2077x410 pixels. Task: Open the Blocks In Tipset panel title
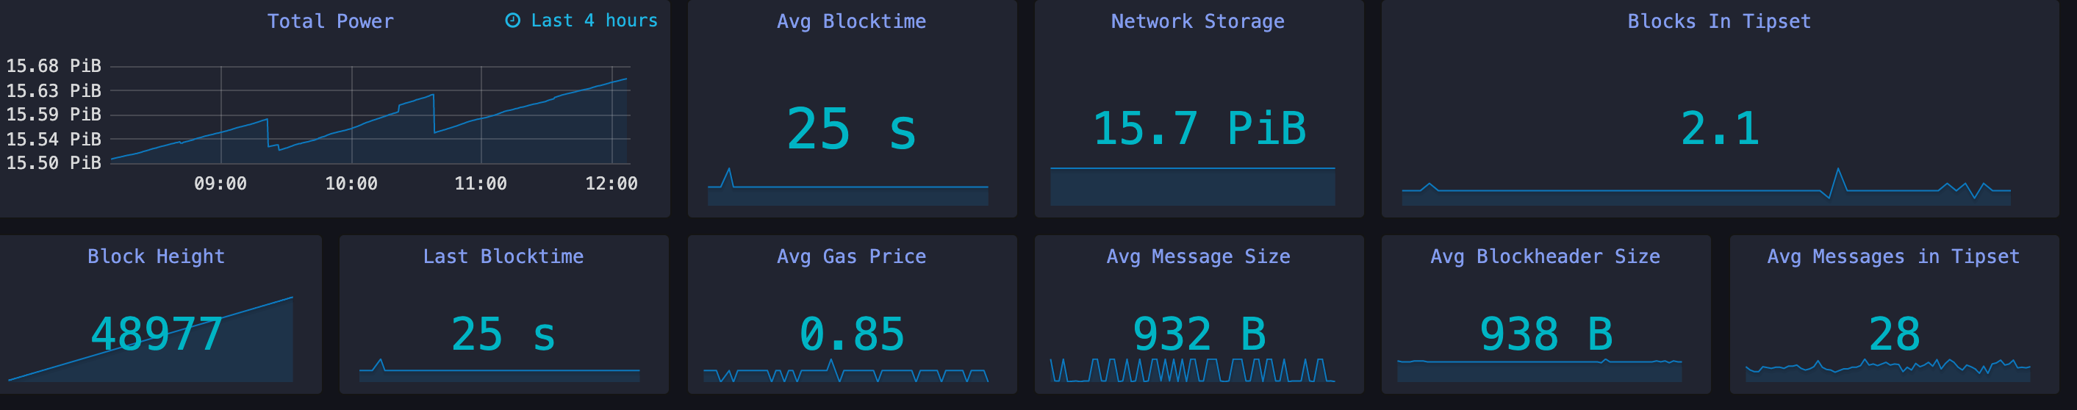click(1719, 22)
